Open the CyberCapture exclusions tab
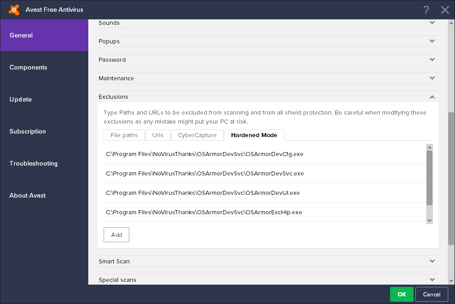Screen dimensions: 455x304 pos(197,135)
